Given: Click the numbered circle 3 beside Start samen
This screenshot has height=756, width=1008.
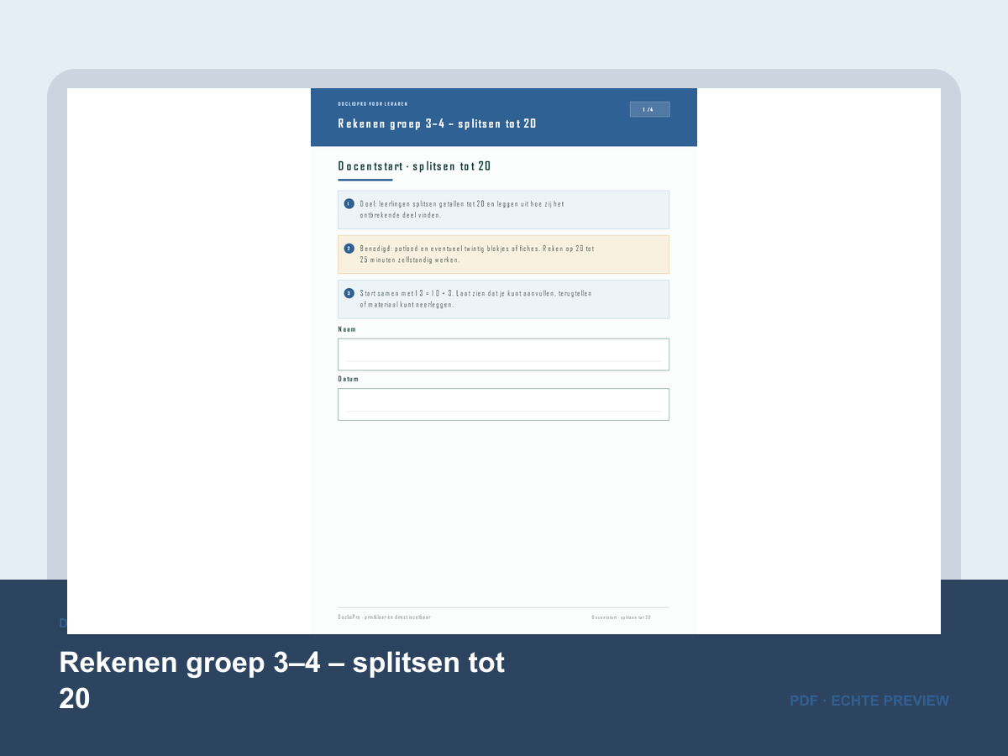Looking at the screenshot, I should point(349,293).
